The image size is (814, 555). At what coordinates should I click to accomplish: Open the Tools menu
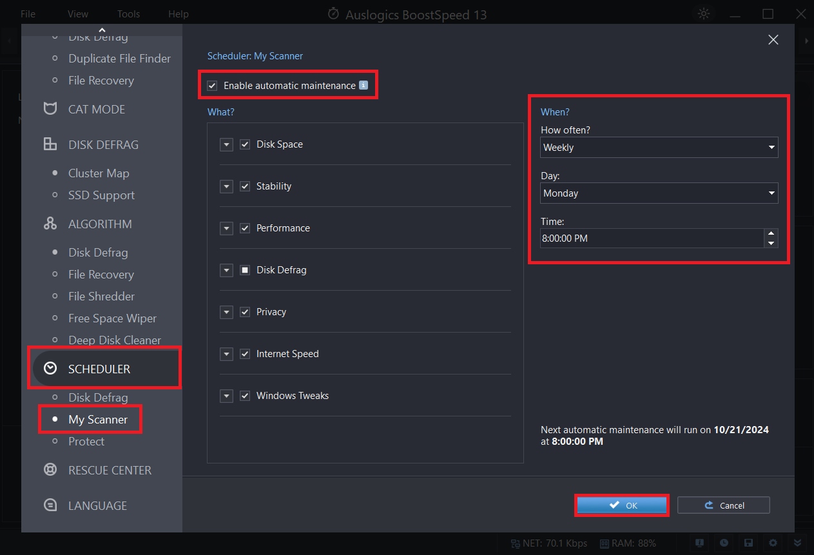click(128, 14)
